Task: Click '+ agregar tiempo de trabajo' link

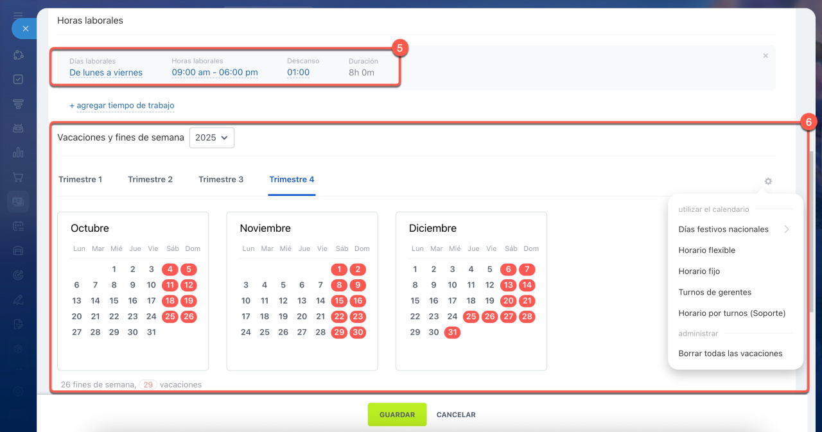Action: (x=122, y=105)
